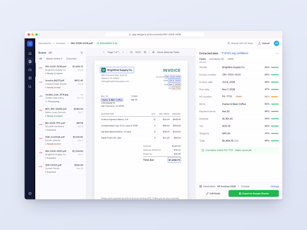Click the PDF icon for Invoice_88217.pdf

[41, 82]
